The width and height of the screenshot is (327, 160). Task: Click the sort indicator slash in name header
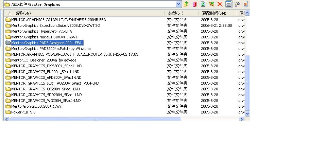pos(9,13)
